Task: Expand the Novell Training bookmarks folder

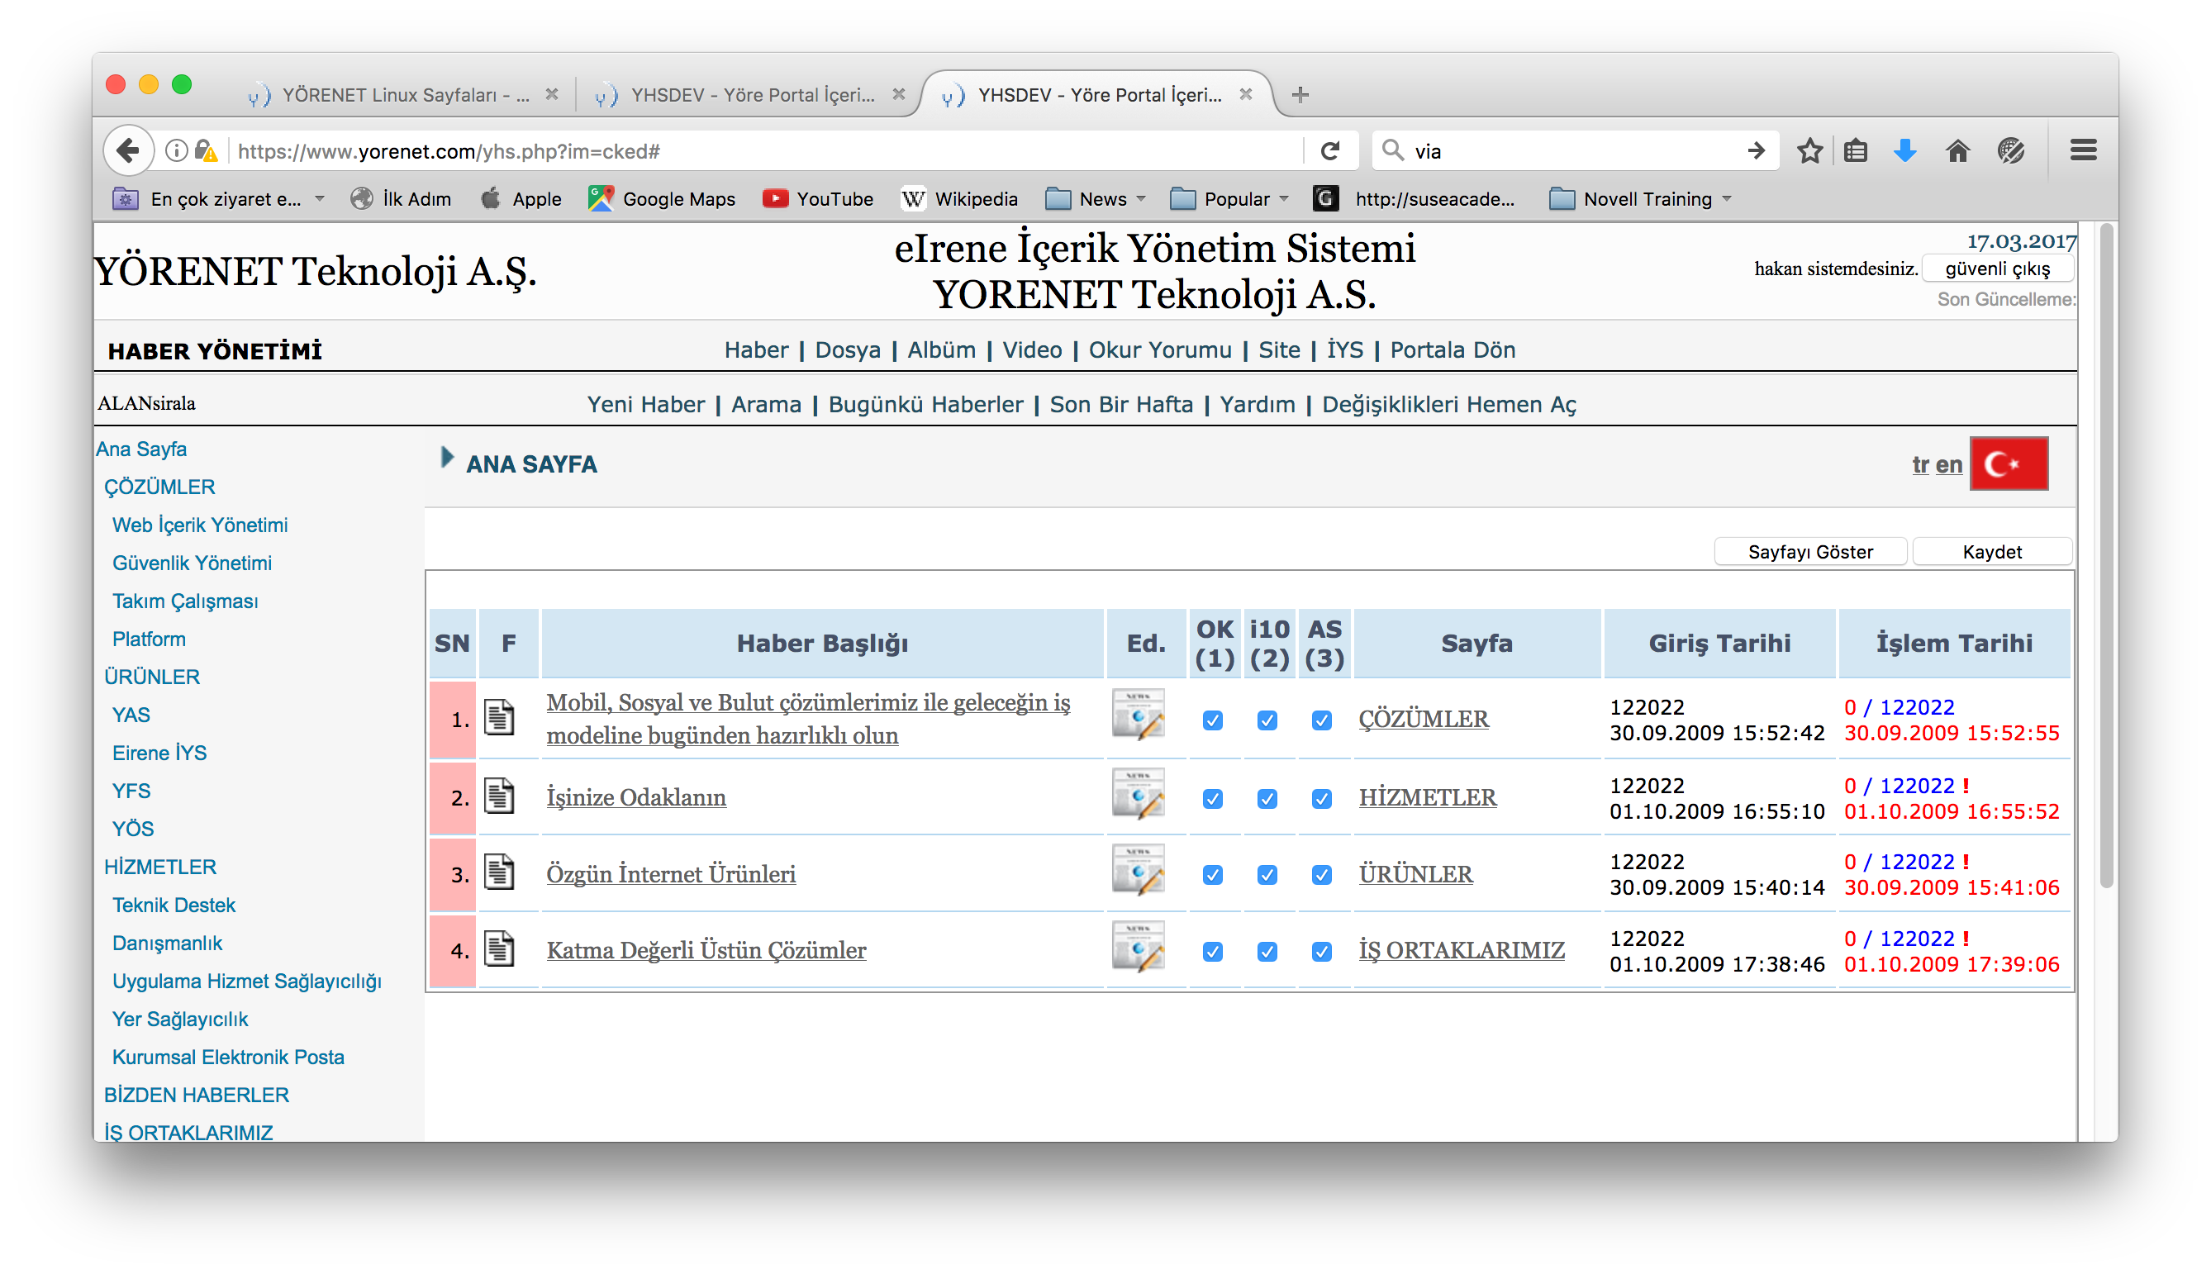Action: (x=1639, y=198)
